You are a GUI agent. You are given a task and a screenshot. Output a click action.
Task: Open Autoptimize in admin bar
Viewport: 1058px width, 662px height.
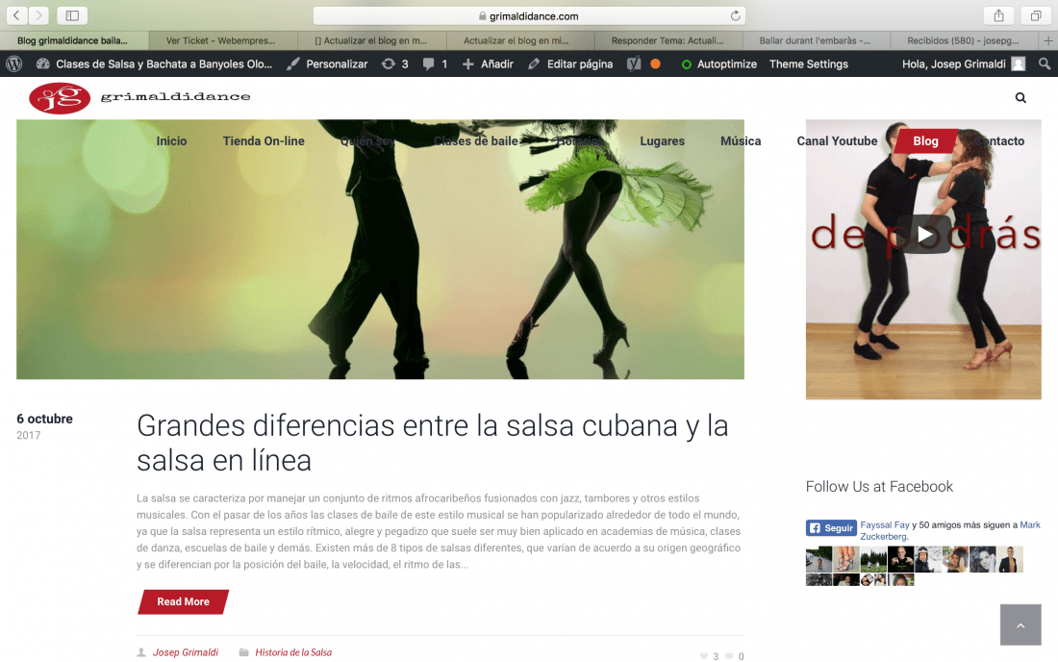pyautogui.click(x=718, y=64)
